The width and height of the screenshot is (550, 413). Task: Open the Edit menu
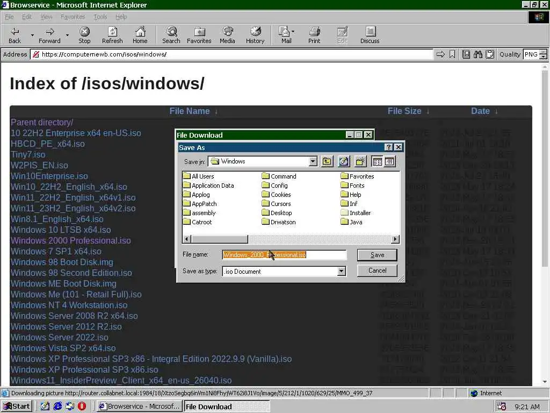(x=27, y=17)
